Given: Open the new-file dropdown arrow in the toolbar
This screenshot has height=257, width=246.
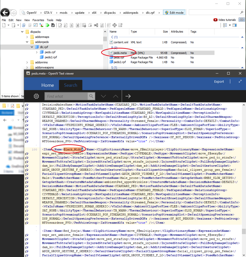Looking at the screenshot, I should pos(8,25).
